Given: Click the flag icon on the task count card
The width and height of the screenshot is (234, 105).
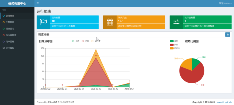Looking at the screenshot, I should 43,22.
